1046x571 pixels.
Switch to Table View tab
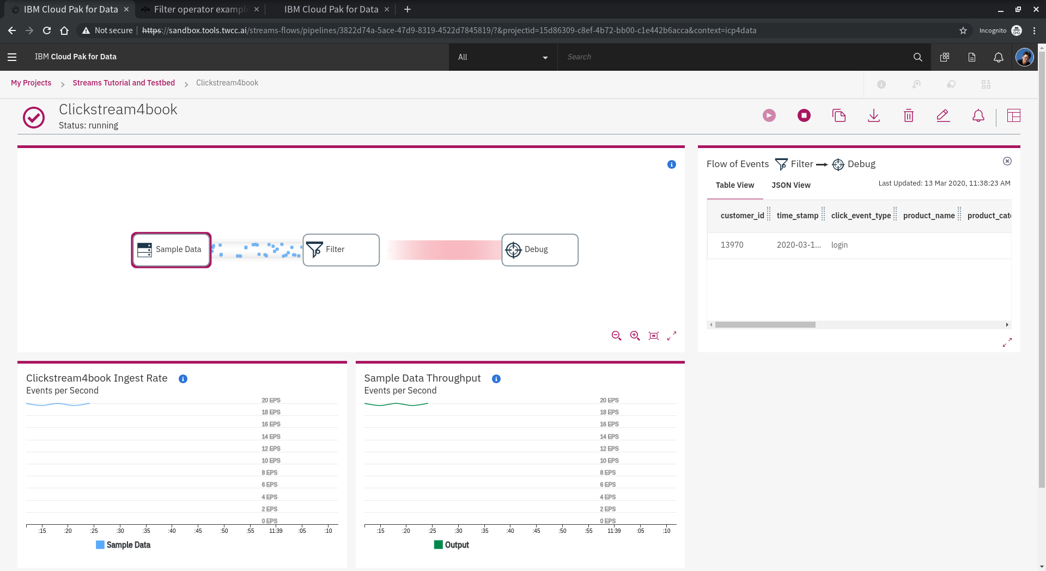pyautogui.click(x=735, y=185)
